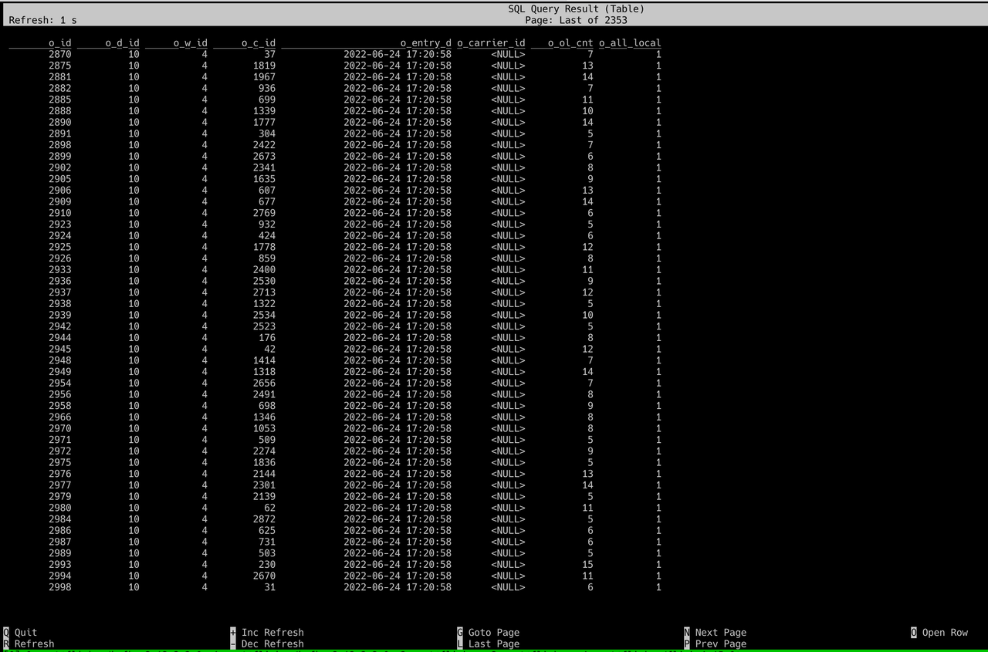Click the N badge for Next Page
The width and height of the screenshot is (988, 652).
(686, 632)
